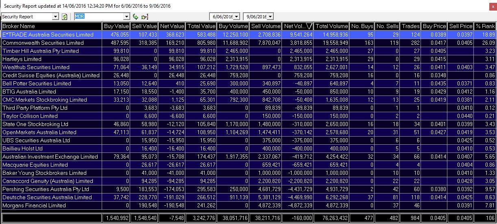Select Bell Potter Securities Limited row

point(248,83)
